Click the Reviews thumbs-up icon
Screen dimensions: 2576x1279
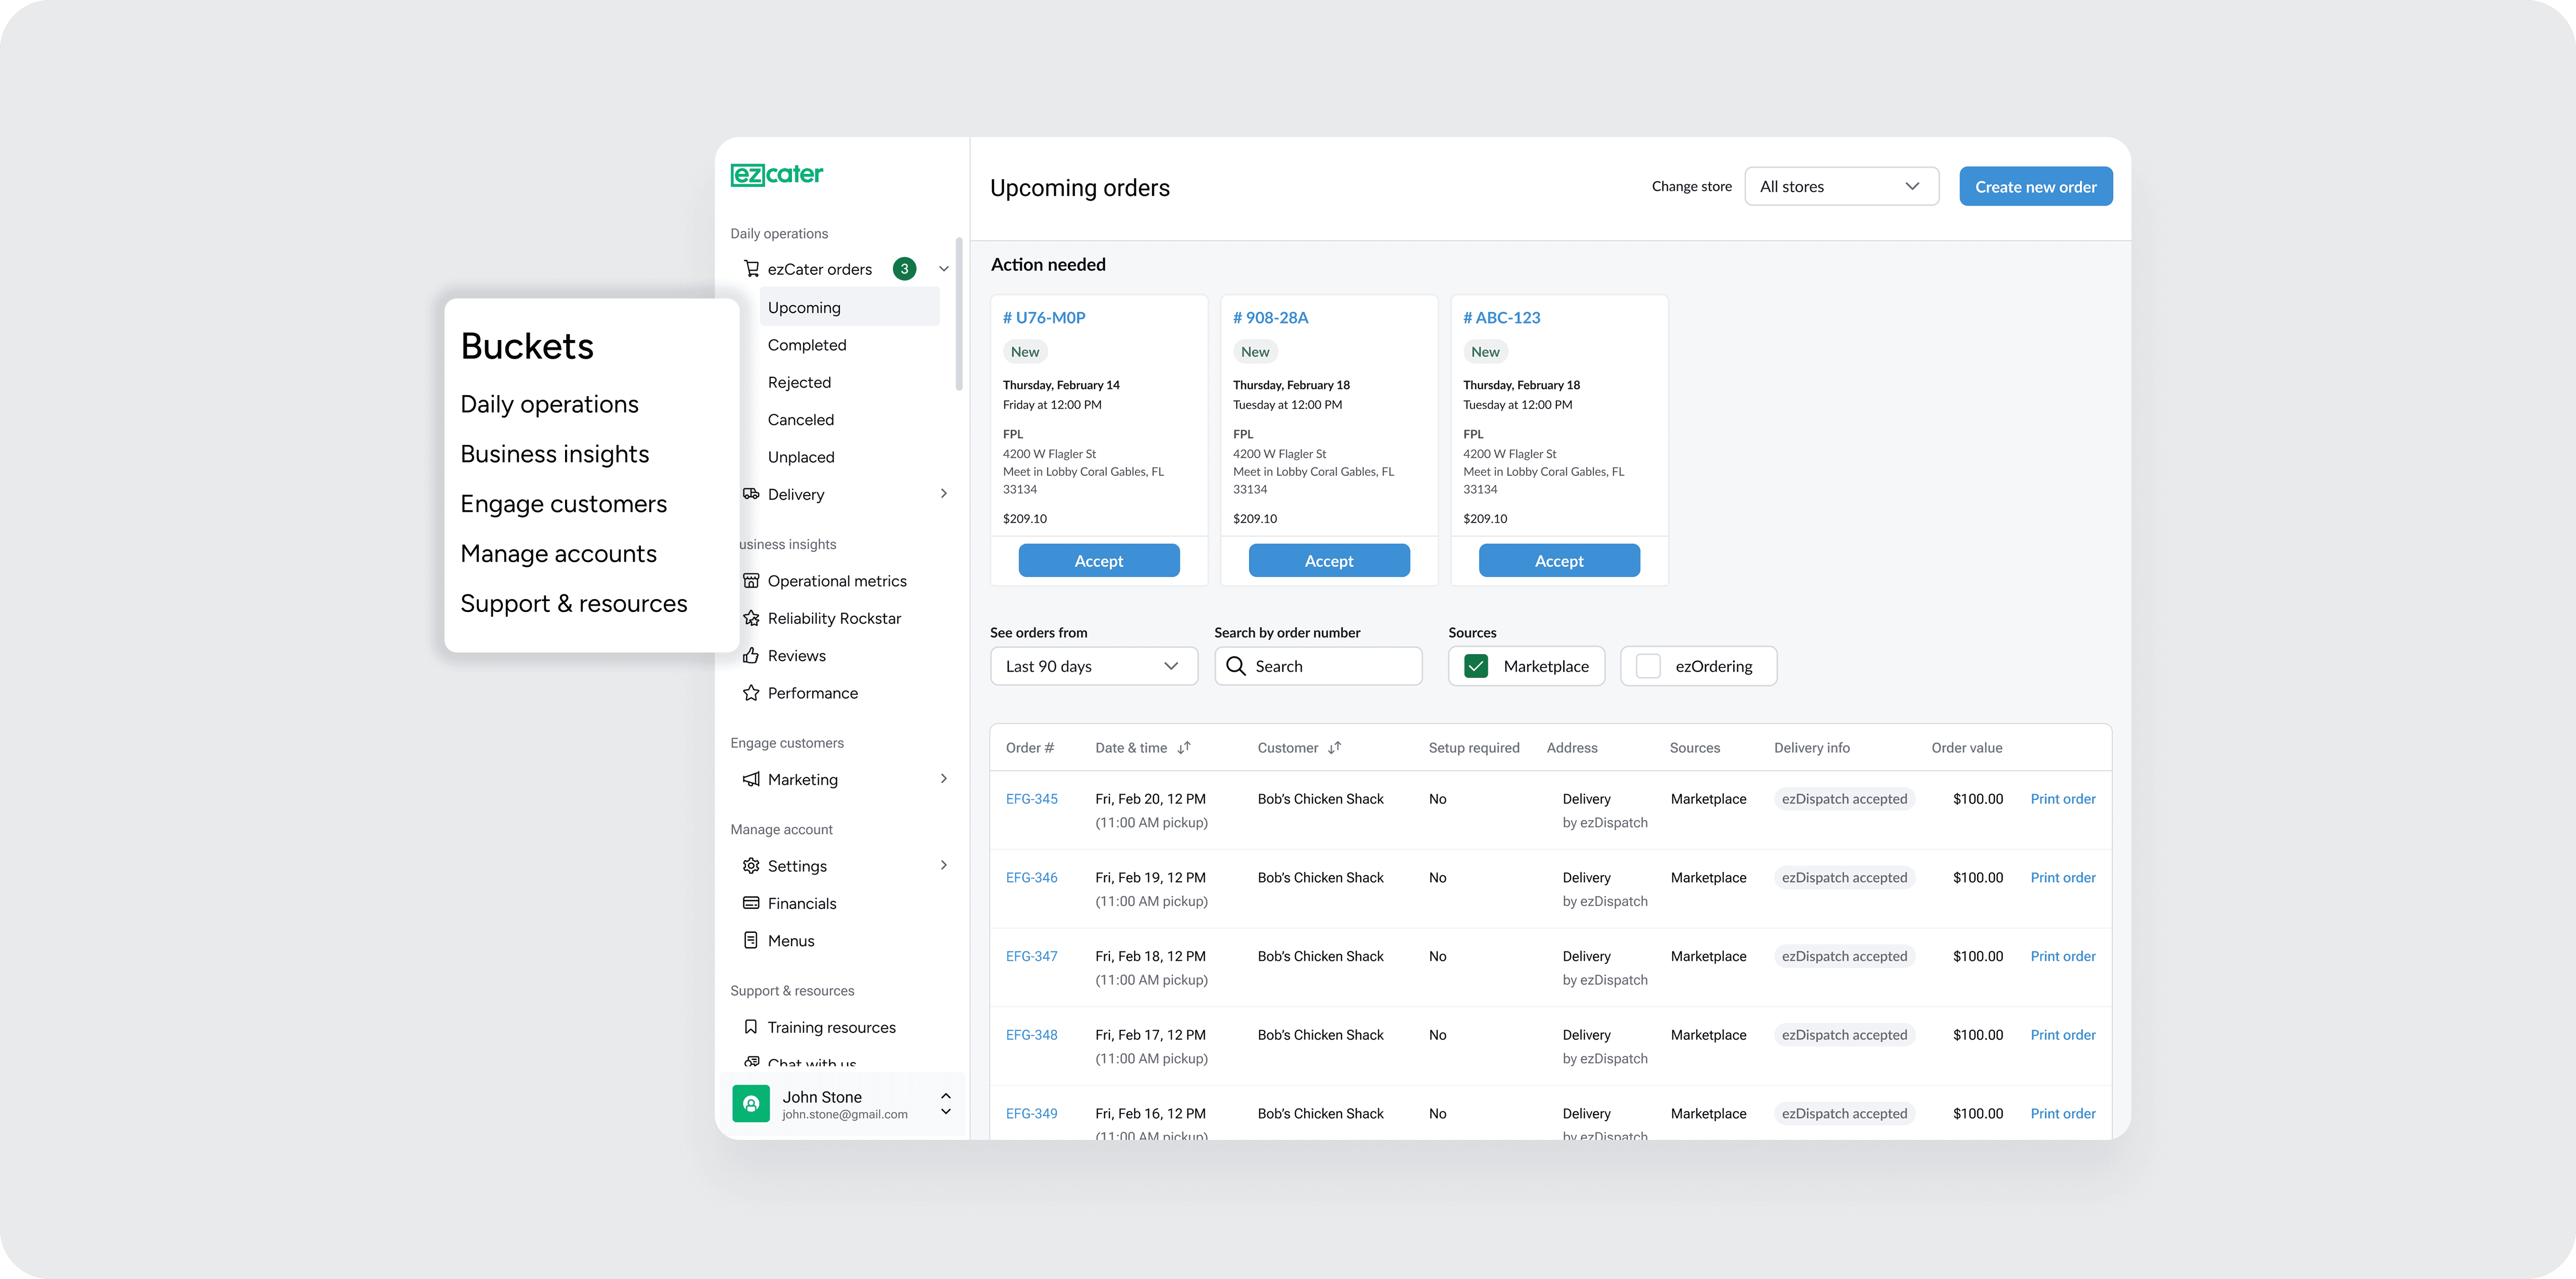pyautogui.click(x=751, y=656)
